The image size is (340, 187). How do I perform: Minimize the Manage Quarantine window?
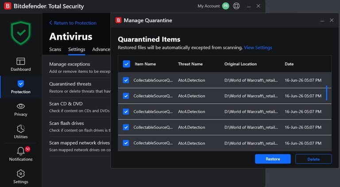(x=322, y=20)
